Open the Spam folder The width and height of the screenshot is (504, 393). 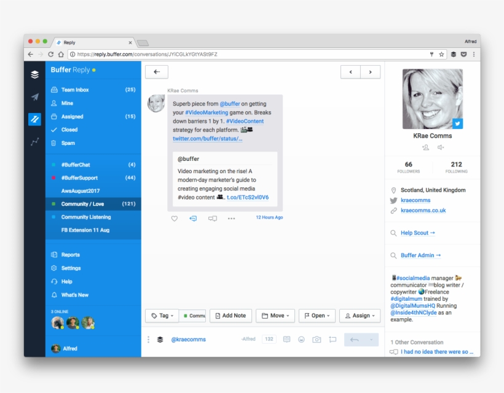pos(69,143)
